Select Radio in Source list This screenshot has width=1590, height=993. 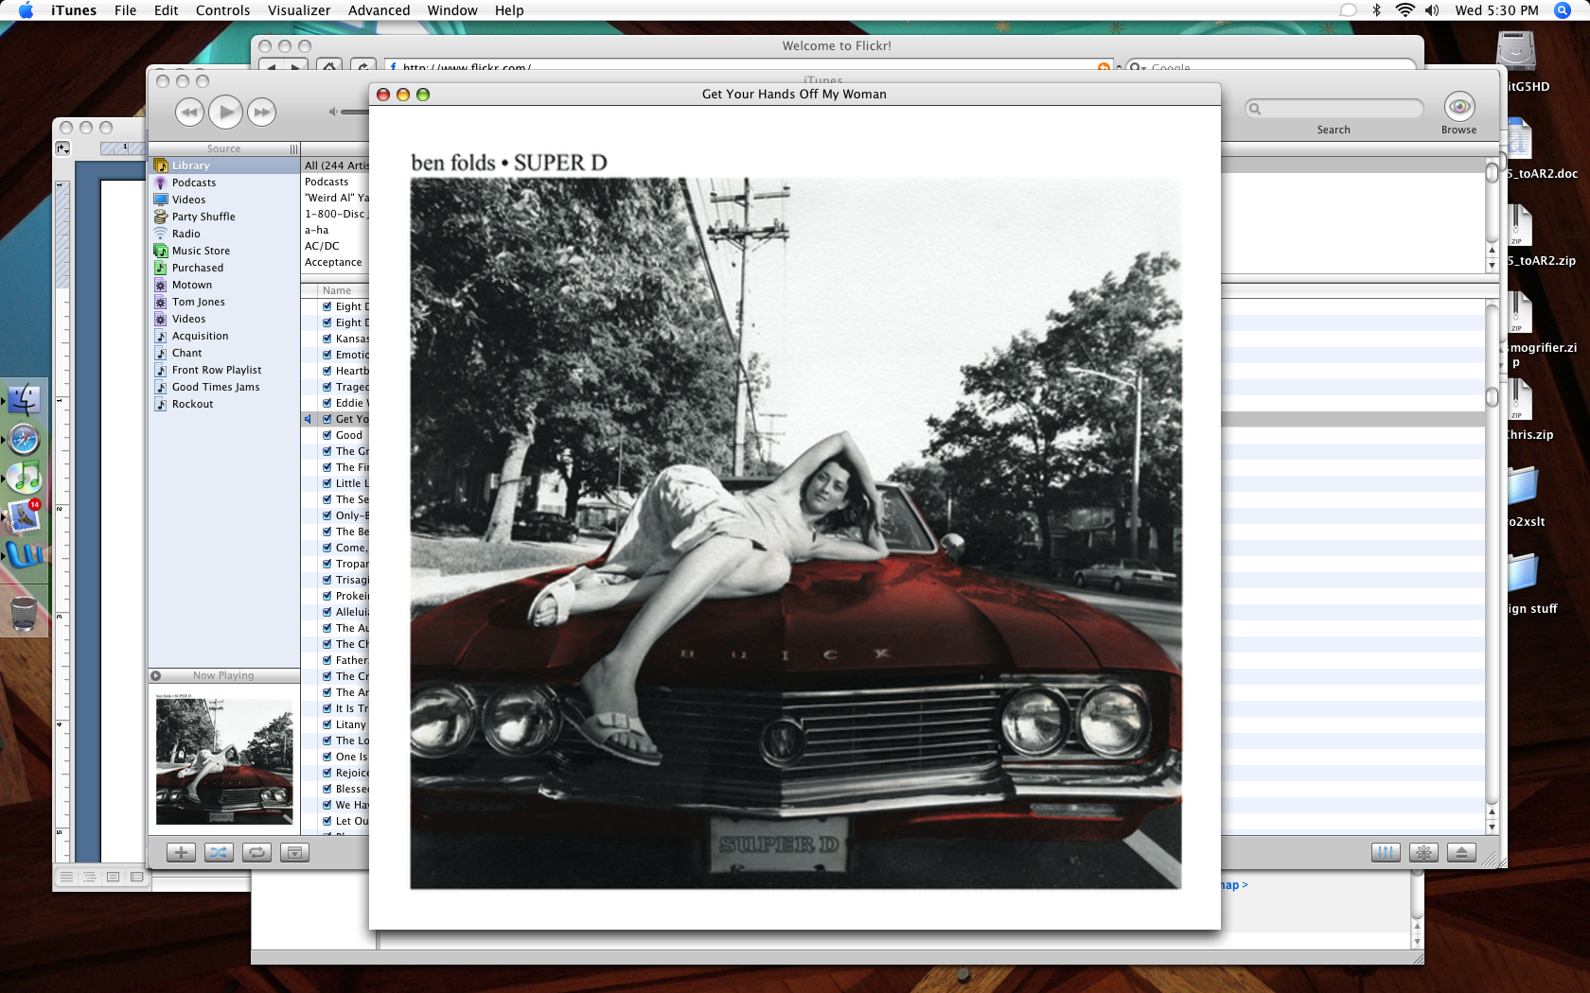pos(224,234)
